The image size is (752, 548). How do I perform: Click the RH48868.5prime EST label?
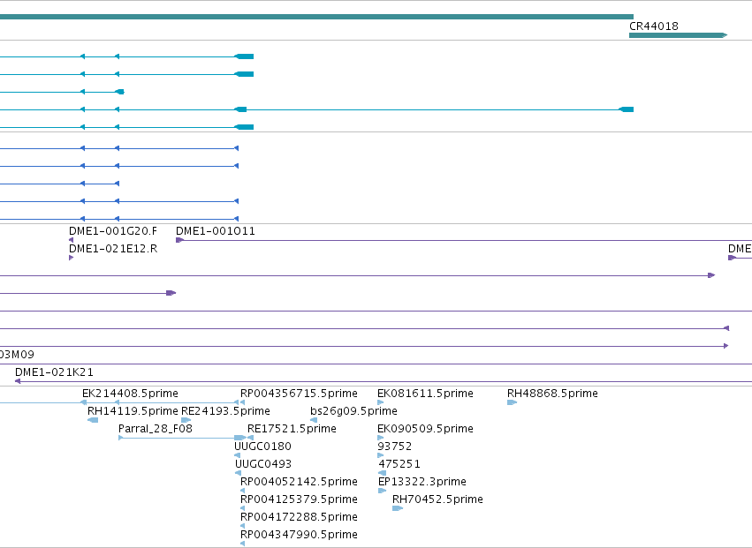click(552, 394)
